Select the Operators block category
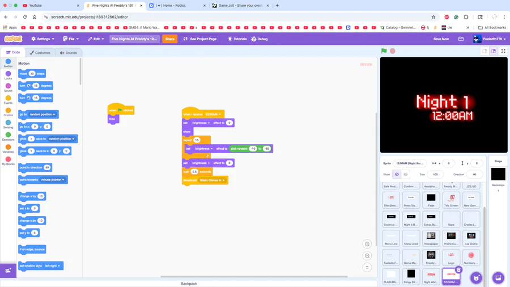The width and height of the screenshot is (510, 287). pyautogui.click(x=8, y=136)
